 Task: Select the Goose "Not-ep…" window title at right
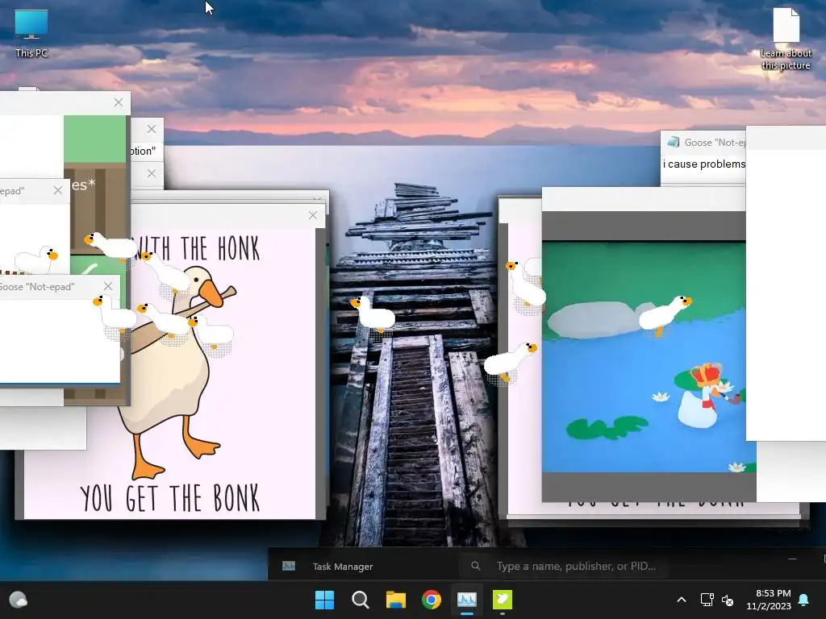(x=715, y=143)
